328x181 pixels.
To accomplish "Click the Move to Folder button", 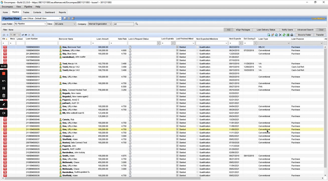I will click(304, 35).
